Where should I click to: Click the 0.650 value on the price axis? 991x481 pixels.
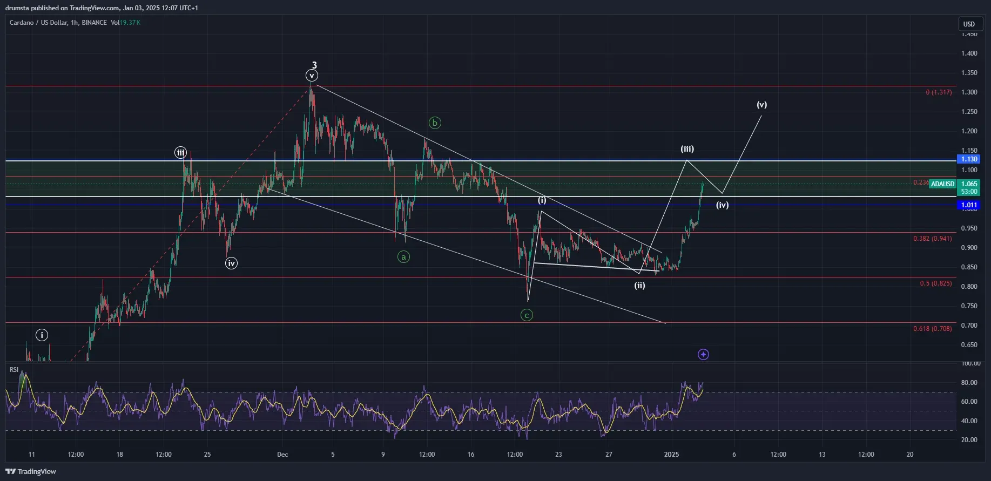(x=969, y=345)
